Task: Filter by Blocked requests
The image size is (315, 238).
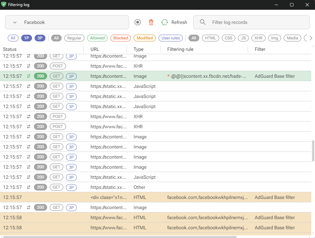Action: pos(120,38)
